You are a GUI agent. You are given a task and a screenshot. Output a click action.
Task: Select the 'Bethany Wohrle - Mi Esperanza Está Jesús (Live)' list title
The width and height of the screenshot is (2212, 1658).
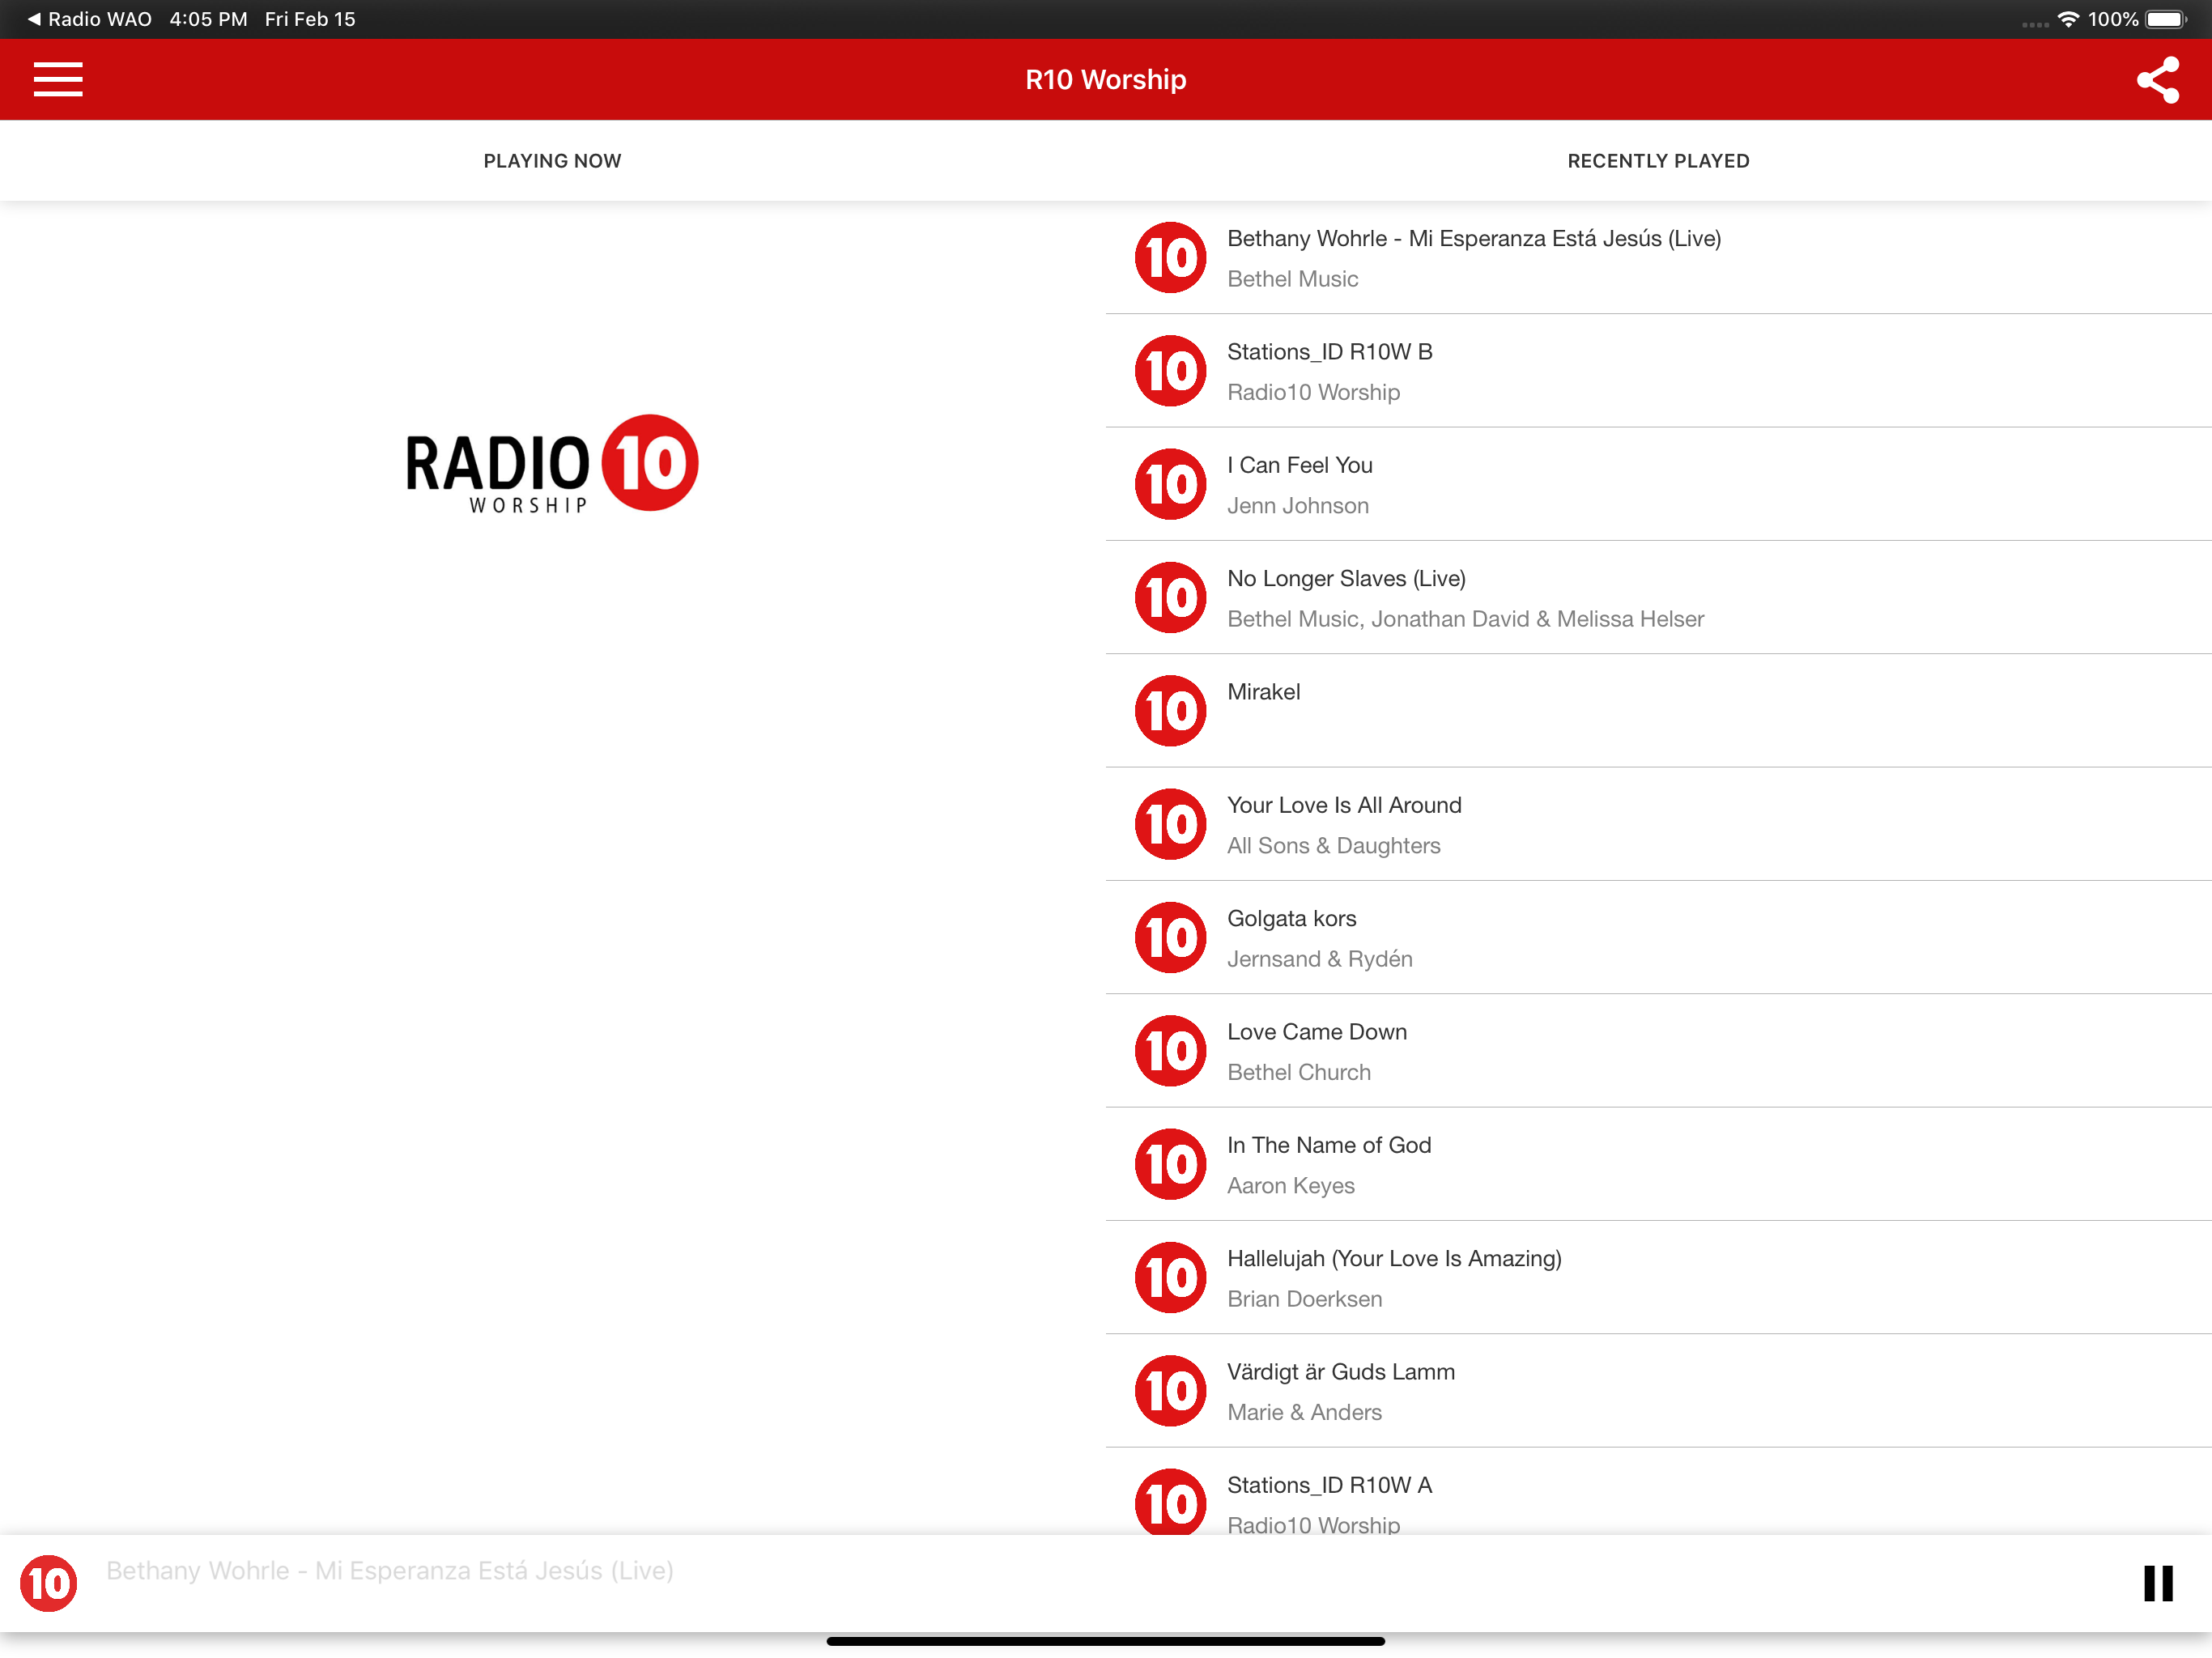click(1474, 239)
